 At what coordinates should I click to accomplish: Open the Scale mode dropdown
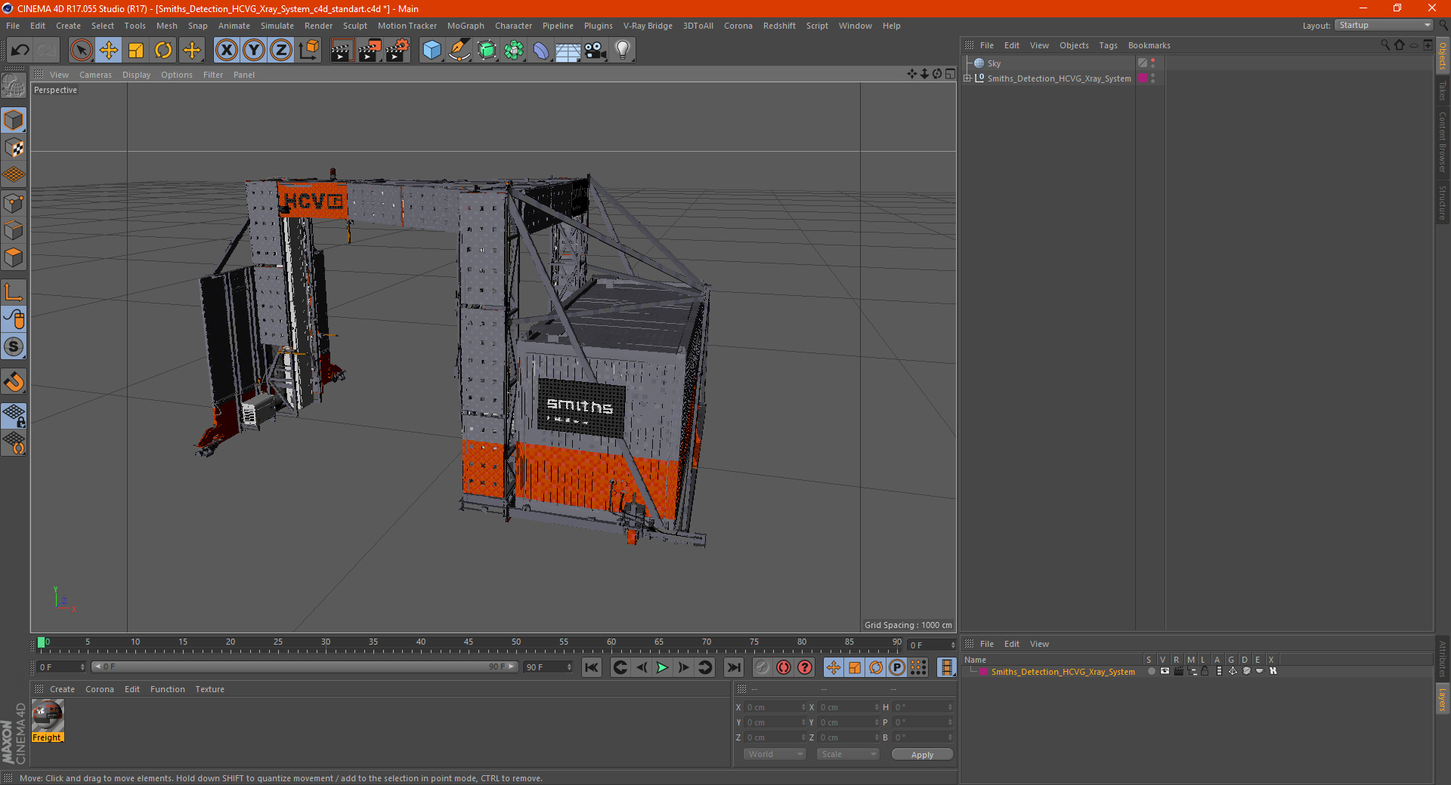pos(847,754)
